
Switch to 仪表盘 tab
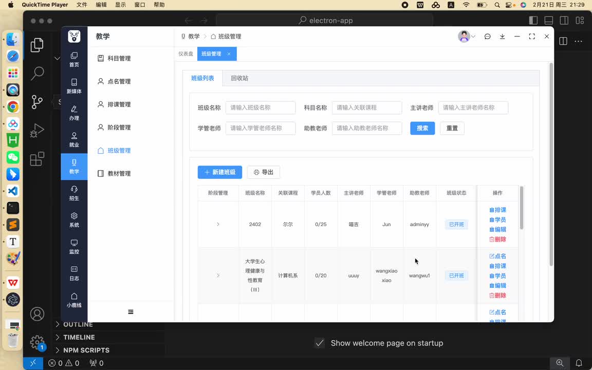click(x=186, y=54)
